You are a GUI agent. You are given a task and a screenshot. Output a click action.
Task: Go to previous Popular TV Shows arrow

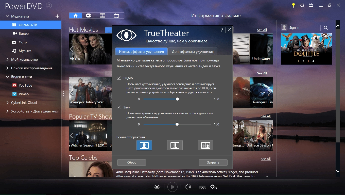[72, 135]
